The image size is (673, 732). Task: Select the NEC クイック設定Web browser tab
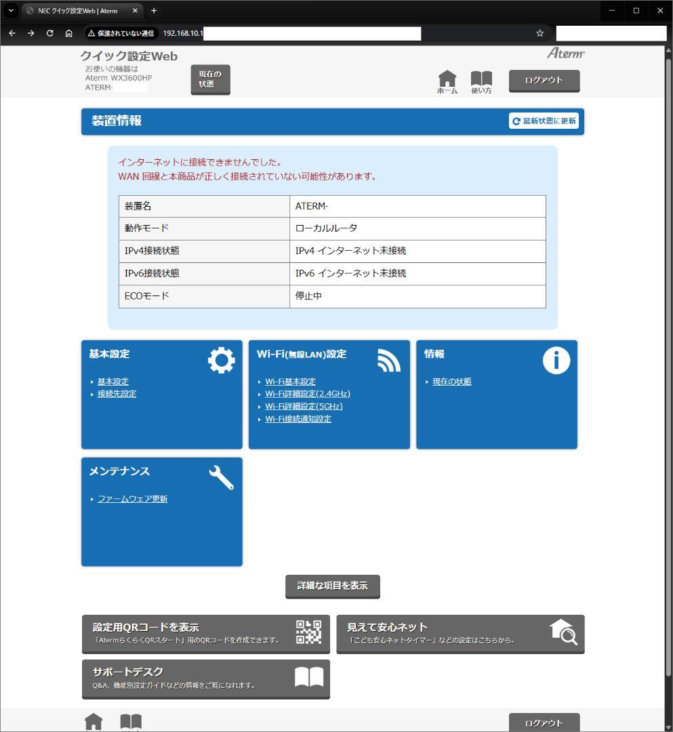pyautogui.click(x=82, y=11)
